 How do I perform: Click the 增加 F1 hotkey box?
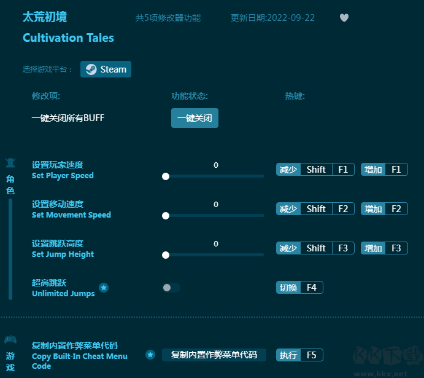coord(384,170)
